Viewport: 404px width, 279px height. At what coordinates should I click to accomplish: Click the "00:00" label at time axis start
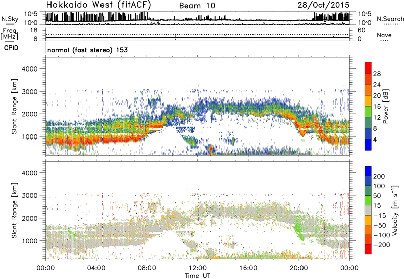tap(45, 268)
